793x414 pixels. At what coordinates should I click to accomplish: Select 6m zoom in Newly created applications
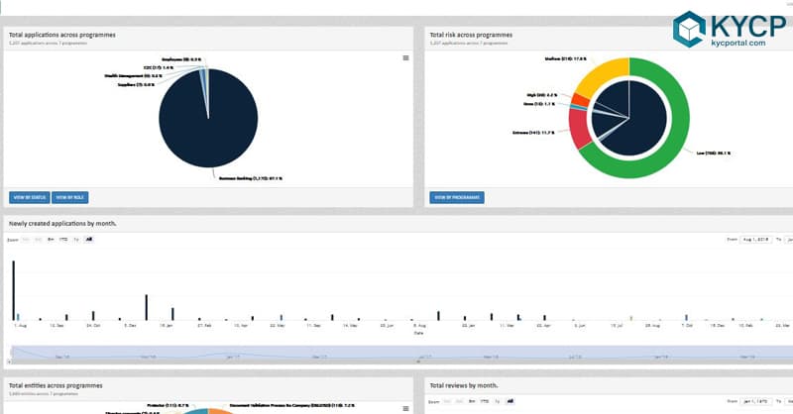click(x=51, y=239)
